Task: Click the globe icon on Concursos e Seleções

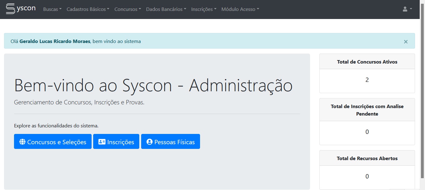Action: [x=22, y=142]
